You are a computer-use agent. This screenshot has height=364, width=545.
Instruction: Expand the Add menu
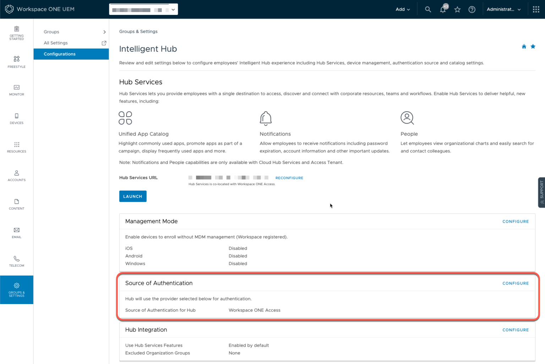[x=403, y=9]
